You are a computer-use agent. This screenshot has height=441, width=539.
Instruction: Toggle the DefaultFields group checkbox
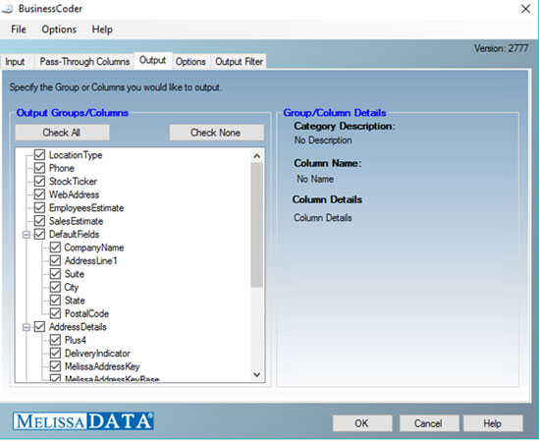pos(39,235)
